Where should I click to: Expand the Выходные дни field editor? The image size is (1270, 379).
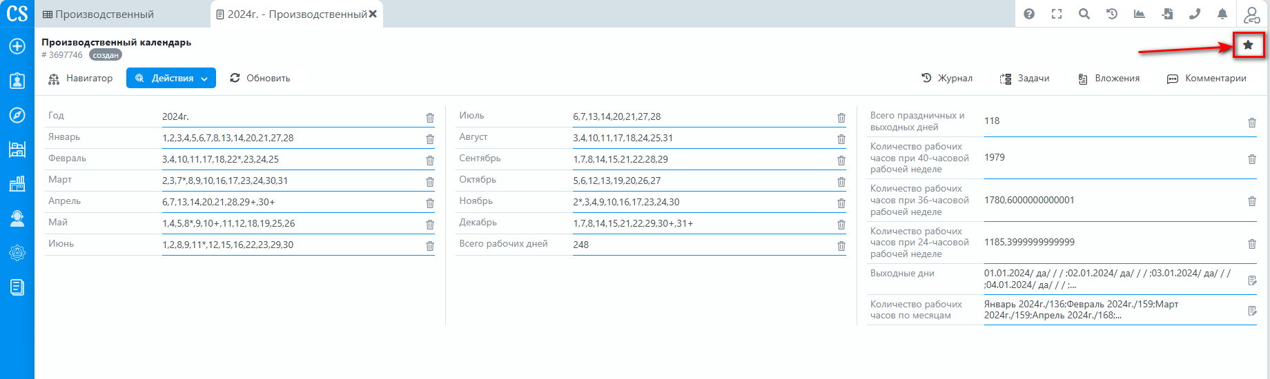[x=1252, y=280]
